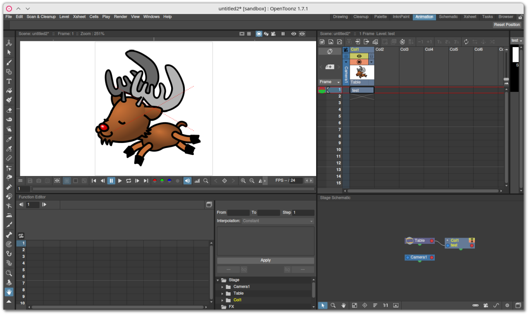Toggle Loop playback button

(129, 181)
